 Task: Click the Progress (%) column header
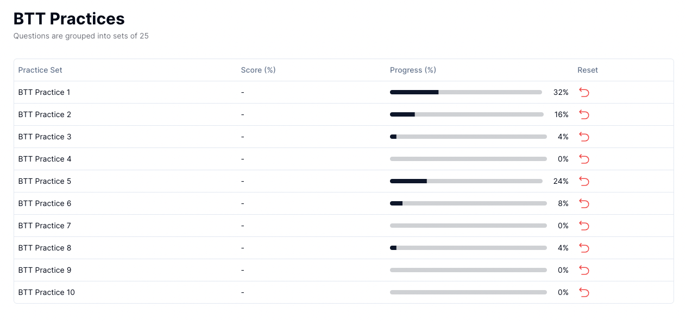point(413,70)
